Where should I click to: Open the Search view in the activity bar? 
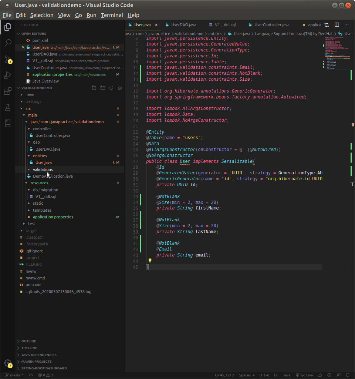[x=7, y=43]
